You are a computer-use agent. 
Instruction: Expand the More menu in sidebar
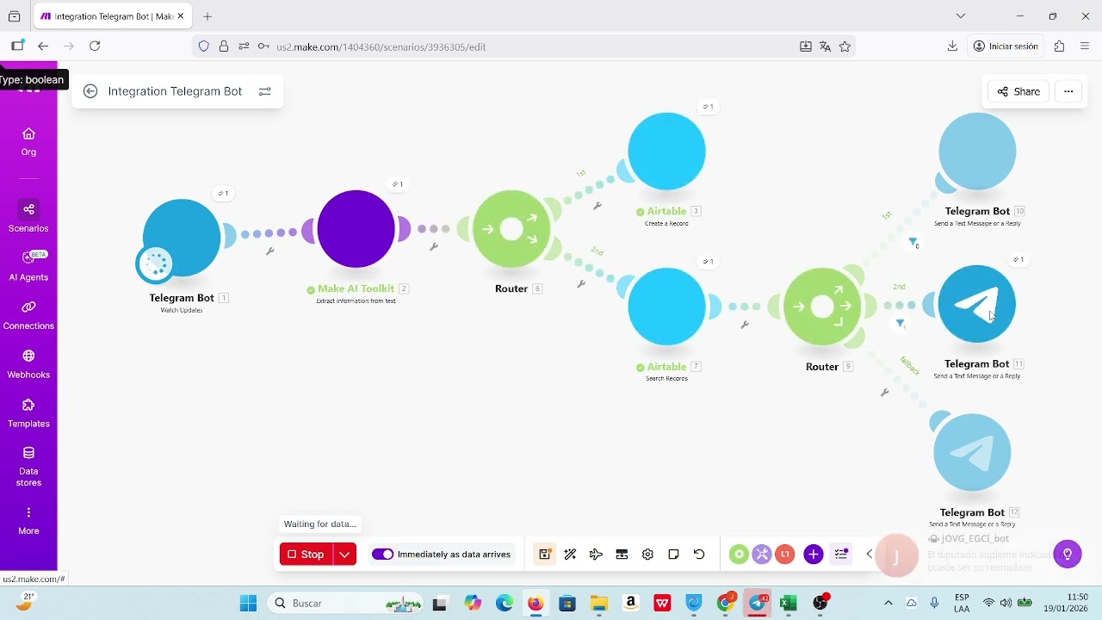[x=28, y=521]
